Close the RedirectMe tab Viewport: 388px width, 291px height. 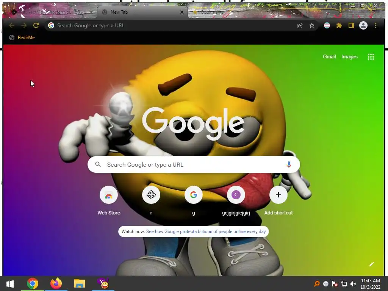[x=91, y=12]
